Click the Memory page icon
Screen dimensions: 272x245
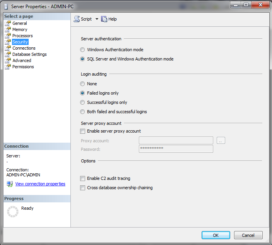tap(8, 29)
